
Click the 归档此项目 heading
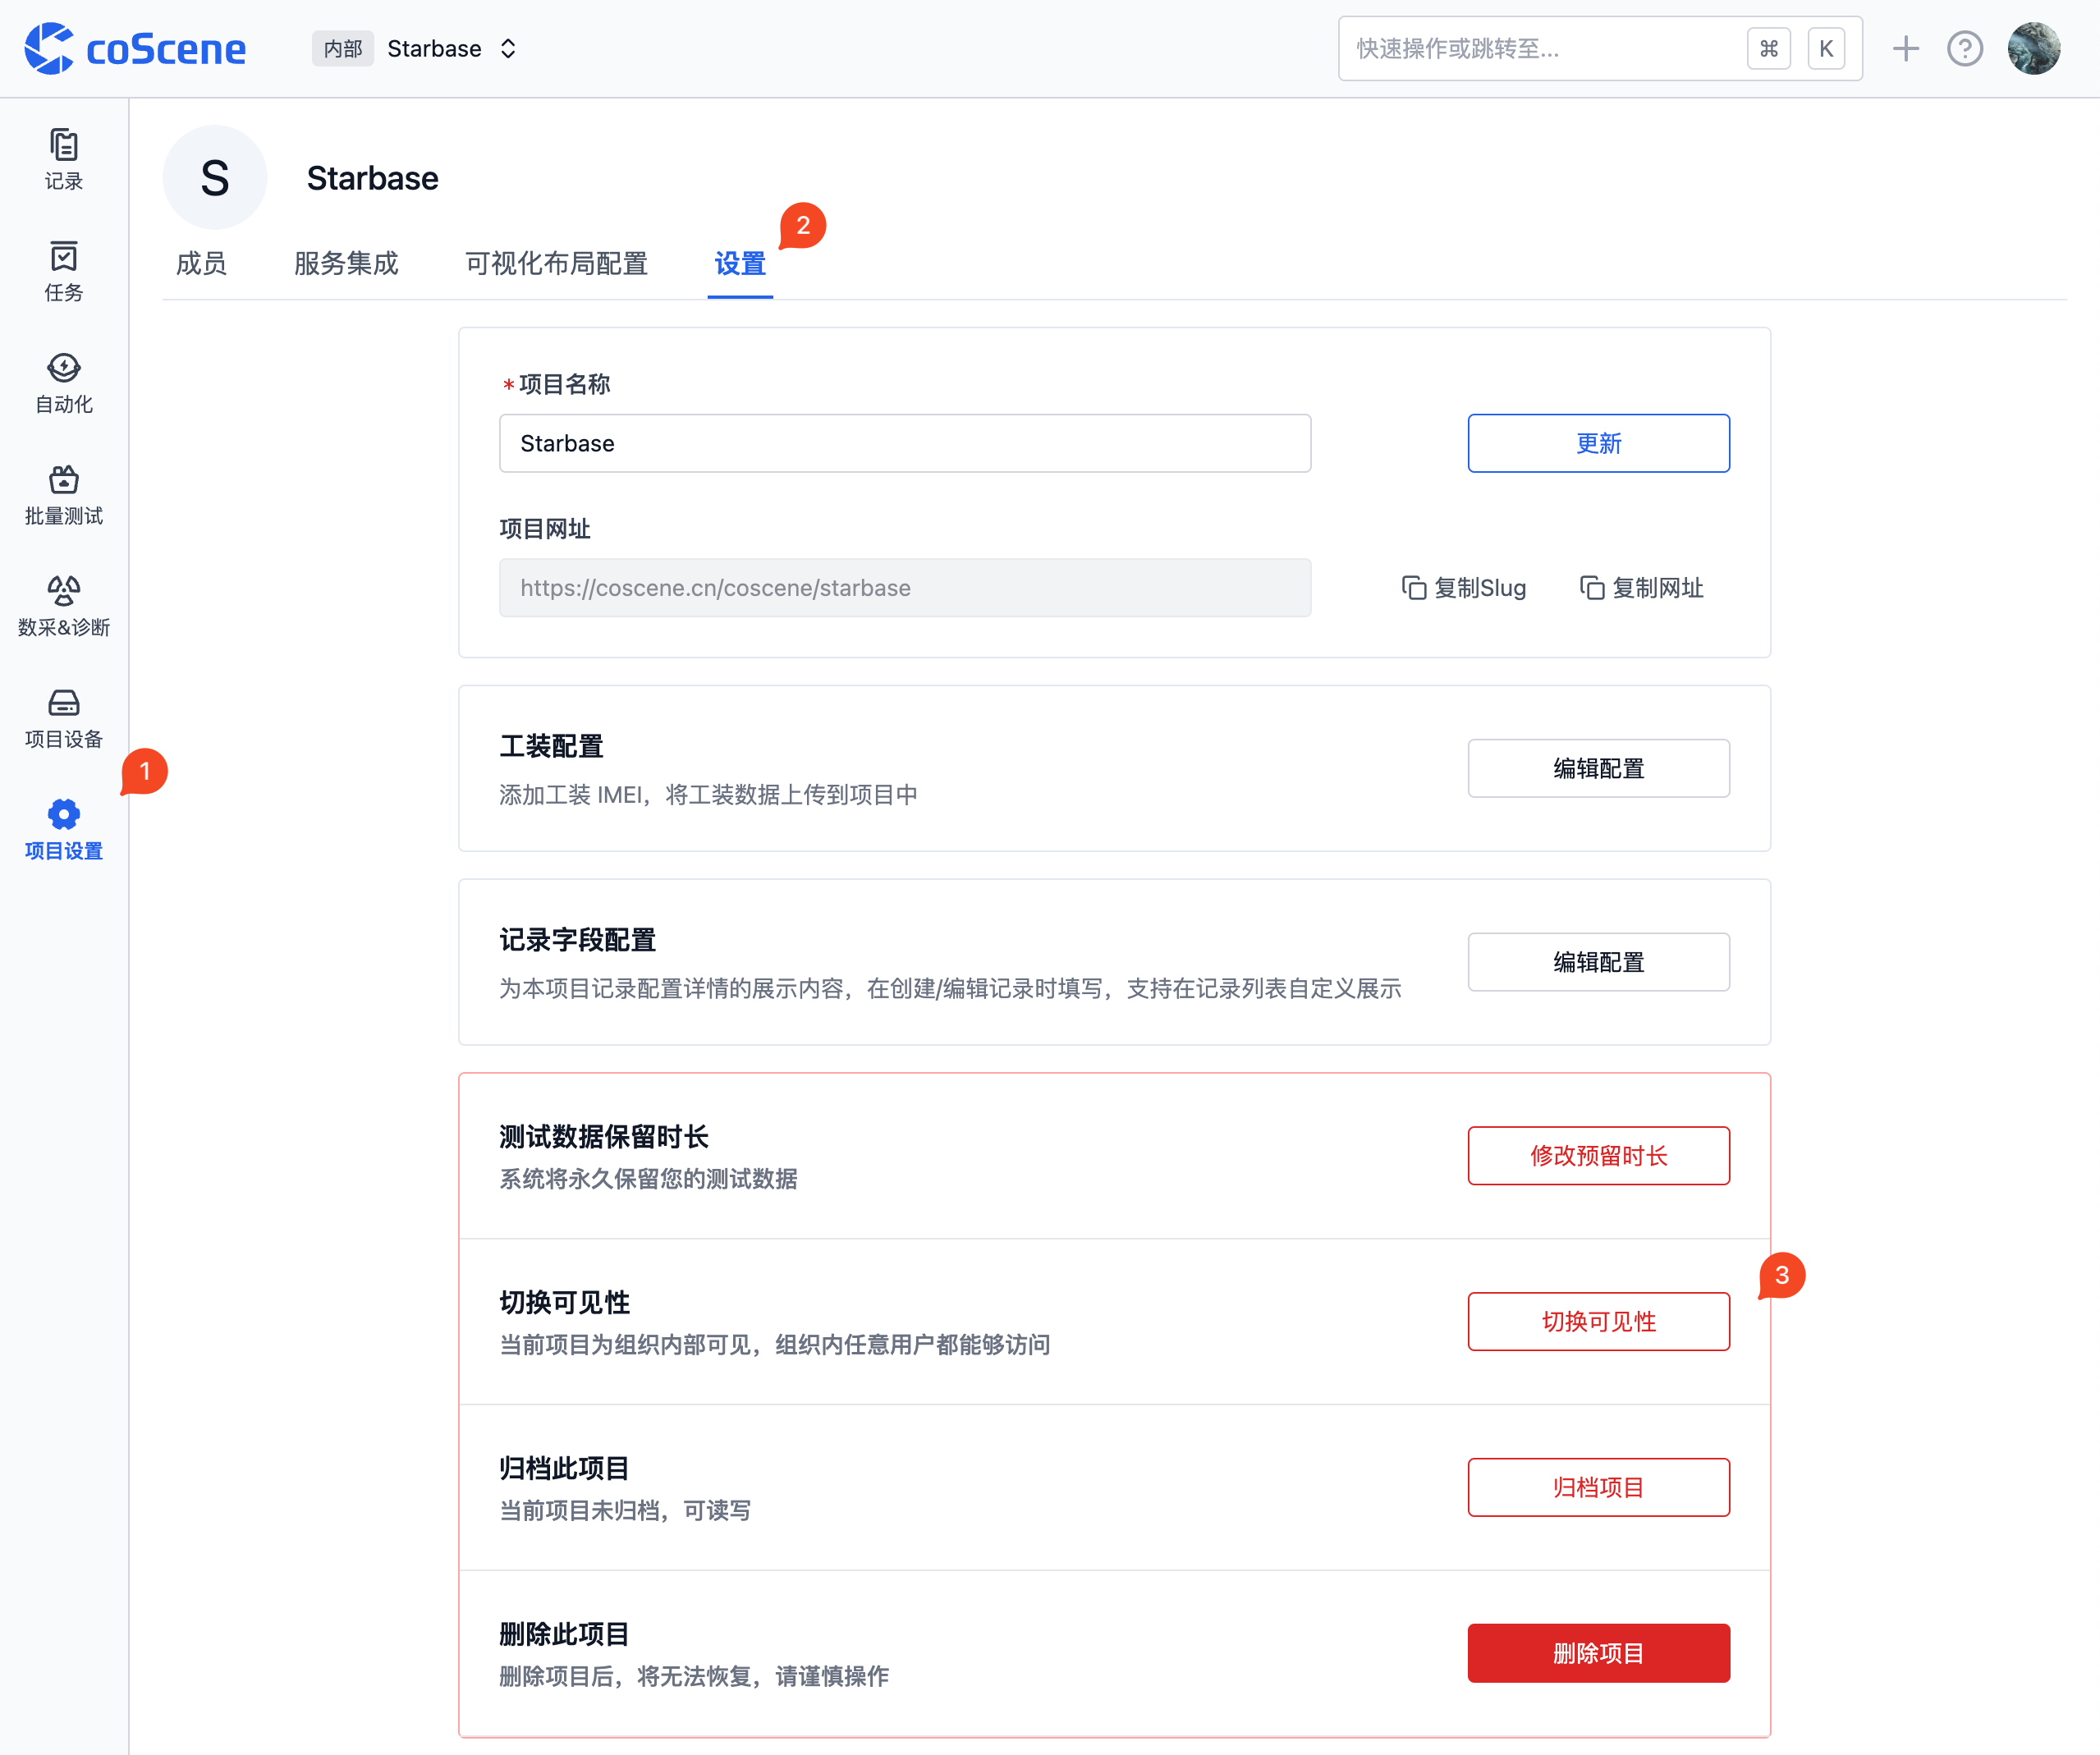coord(564,1468)
